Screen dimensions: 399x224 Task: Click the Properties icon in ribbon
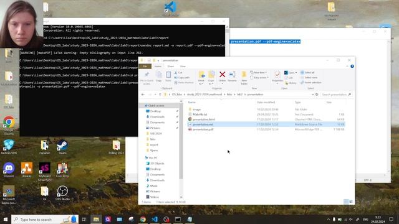[x=277, y=75]
